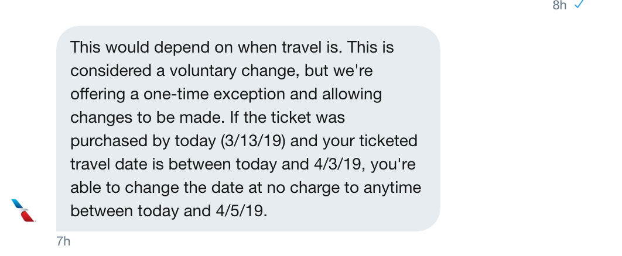Open the American Airlines sender avatar
Screen dimensions: 622x256
click(x=23, y=210)
